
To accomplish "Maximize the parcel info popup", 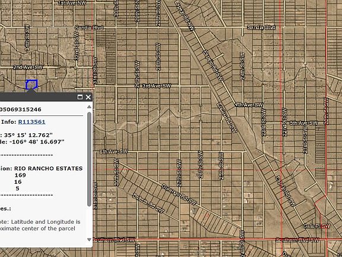I will click(x=80, y=97).
